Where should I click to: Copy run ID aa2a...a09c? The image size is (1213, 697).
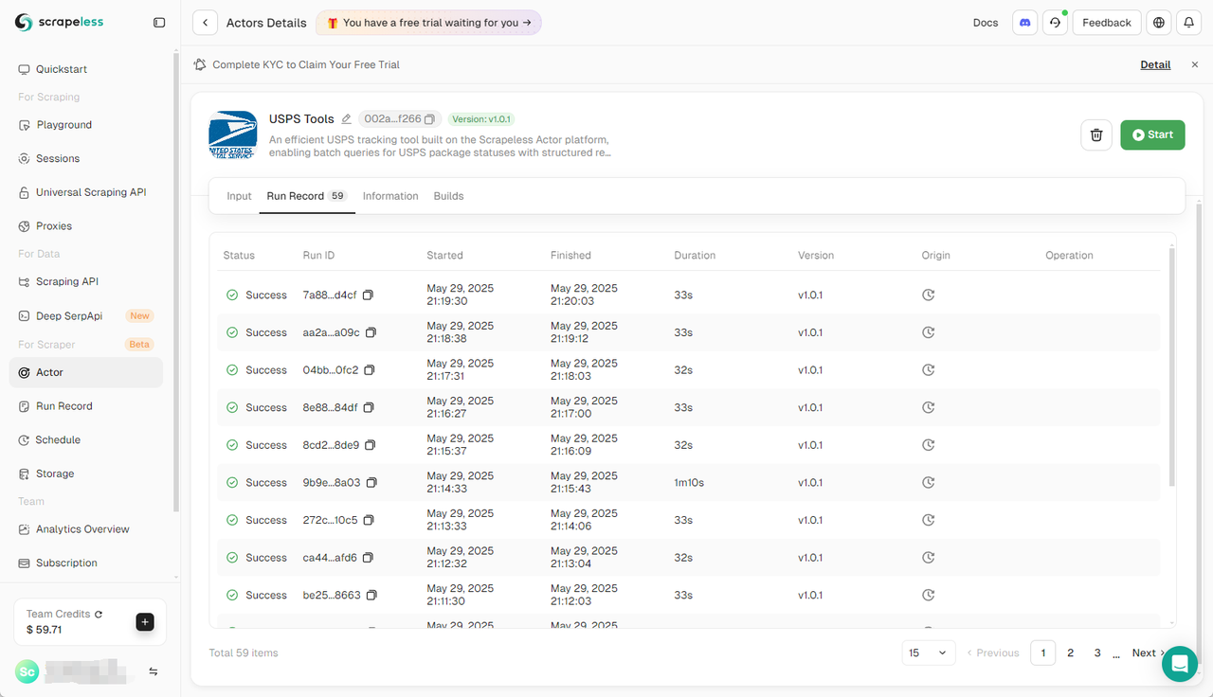pyautogui.click(x=371, y=332)
